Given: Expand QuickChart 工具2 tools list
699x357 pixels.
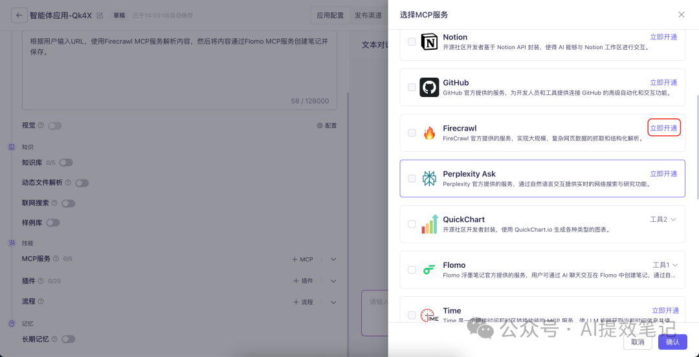Looking at the screenshot, I should (663, 219).
